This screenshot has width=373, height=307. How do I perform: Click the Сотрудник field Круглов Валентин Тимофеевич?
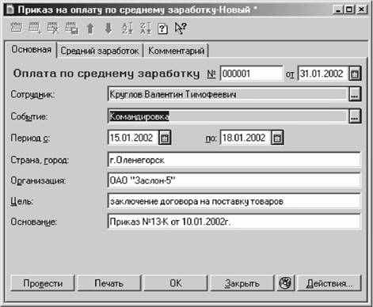click(228, 94)
